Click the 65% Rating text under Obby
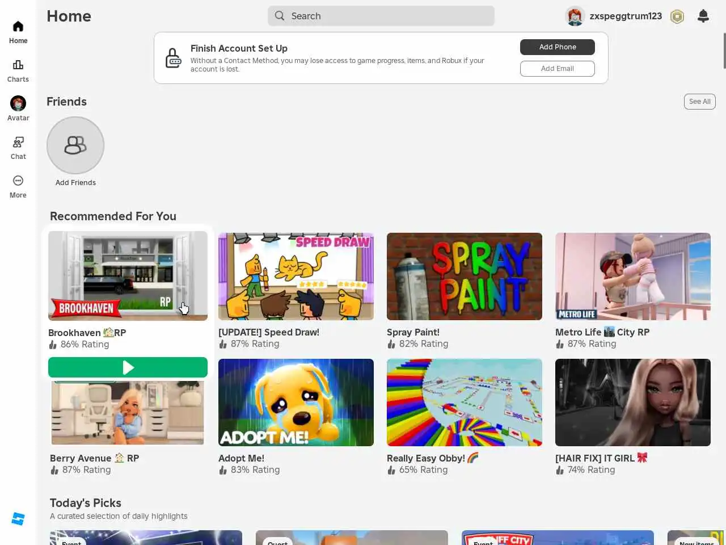This screenshot has height=545, width=726. (x=423, y=470)
